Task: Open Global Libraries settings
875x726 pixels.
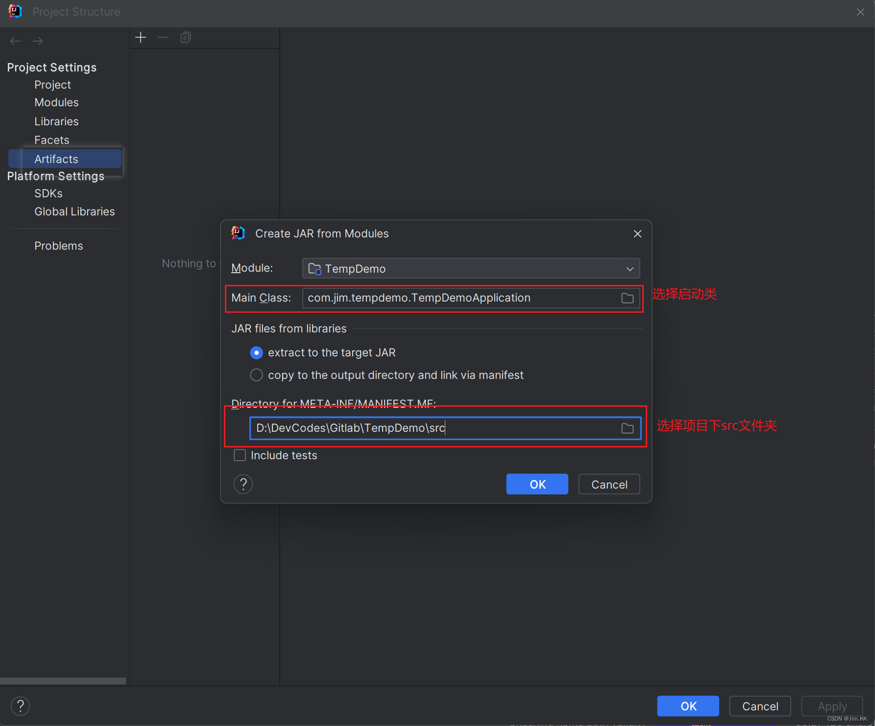Action: click(x=74, y=211)
